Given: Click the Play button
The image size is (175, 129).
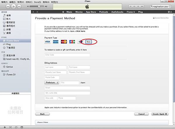Looking at the screenshot, I should pyautogui.click(x=14, y=6).
